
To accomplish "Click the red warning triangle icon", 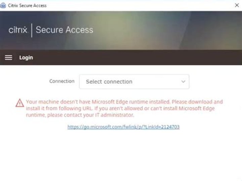I will pyautogui.click(x=20, y=103).
